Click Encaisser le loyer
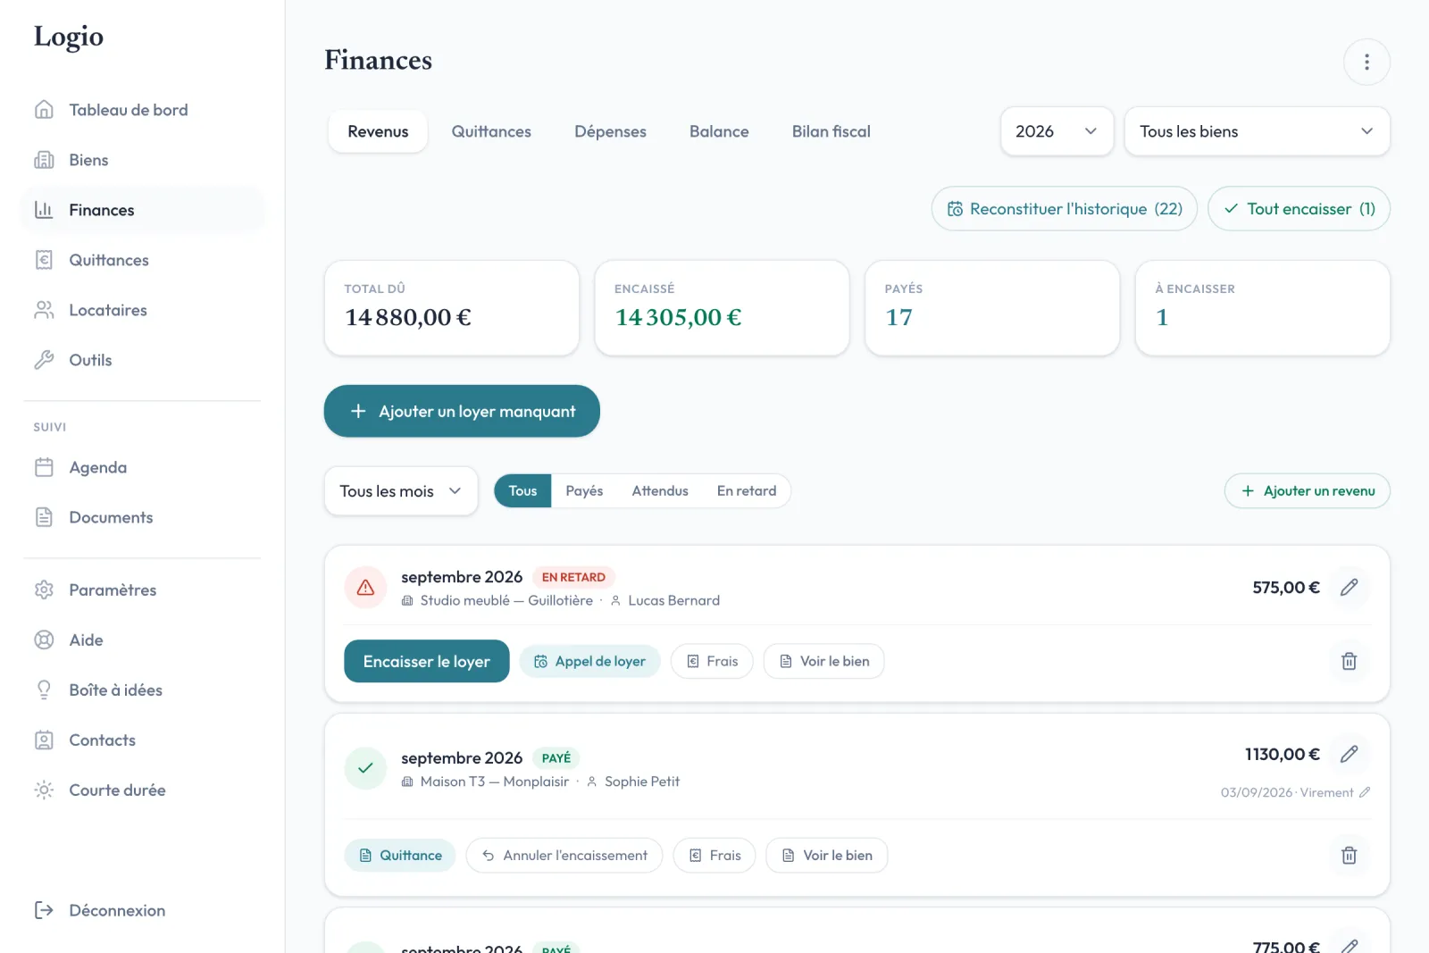 pyautogui.click(x=427, y=661)
